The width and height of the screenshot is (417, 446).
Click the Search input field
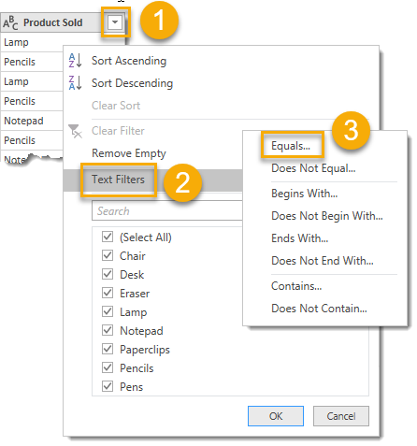(167, 211)
